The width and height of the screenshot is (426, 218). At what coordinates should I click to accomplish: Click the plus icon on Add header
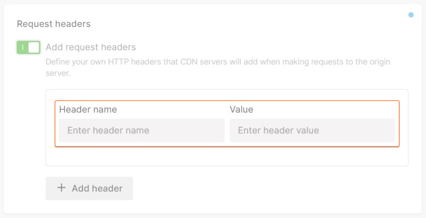pyautogui.click(x=61, y=188)
